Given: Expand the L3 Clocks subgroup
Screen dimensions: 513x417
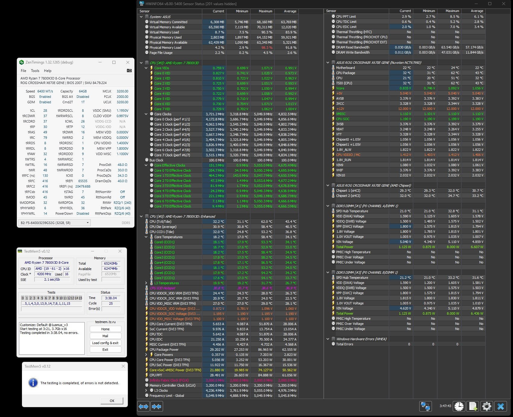Looking at the screenshot, I should click(x=146, y=391).
